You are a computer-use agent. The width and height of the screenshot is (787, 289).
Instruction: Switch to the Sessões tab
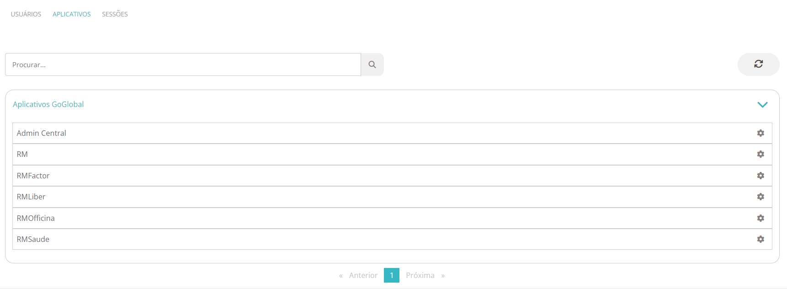click(115, 14)
